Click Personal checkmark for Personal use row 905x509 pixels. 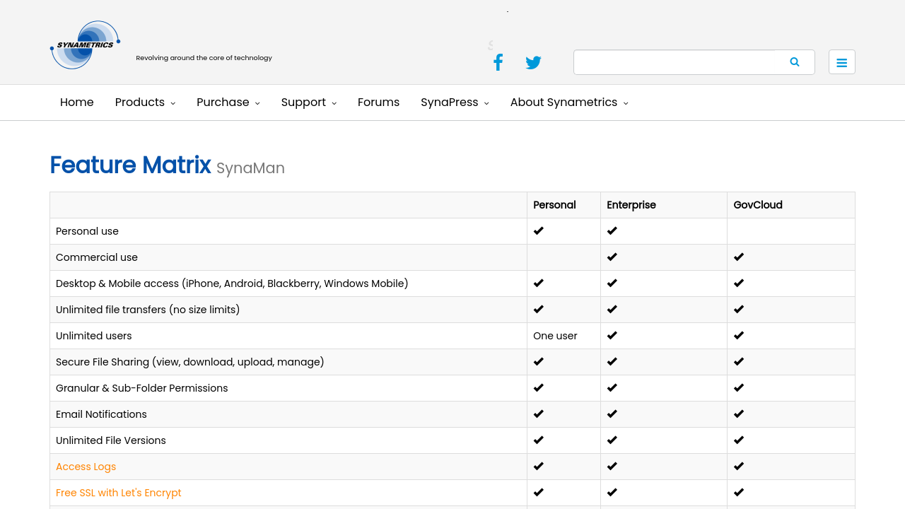[539, 231]
